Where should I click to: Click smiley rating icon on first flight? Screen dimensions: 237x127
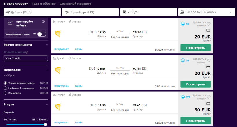click(x=183, y=24)
